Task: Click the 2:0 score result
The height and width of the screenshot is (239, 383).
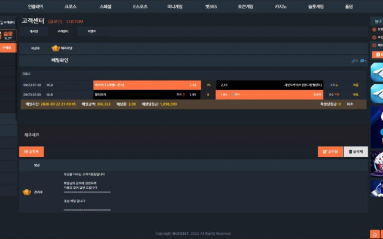Action: pos(332,85)
